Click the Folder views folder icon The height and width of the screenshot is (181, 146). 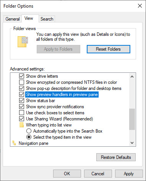click(23, 42)
